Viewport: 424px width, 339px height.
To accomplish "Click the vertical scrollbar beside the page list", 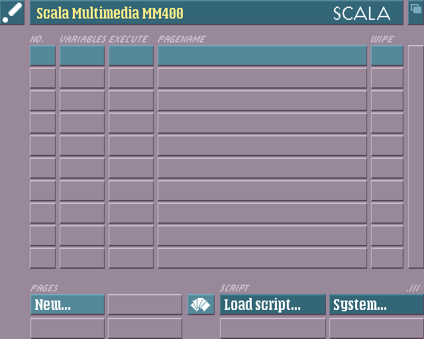I will click(x=416, y=157).
